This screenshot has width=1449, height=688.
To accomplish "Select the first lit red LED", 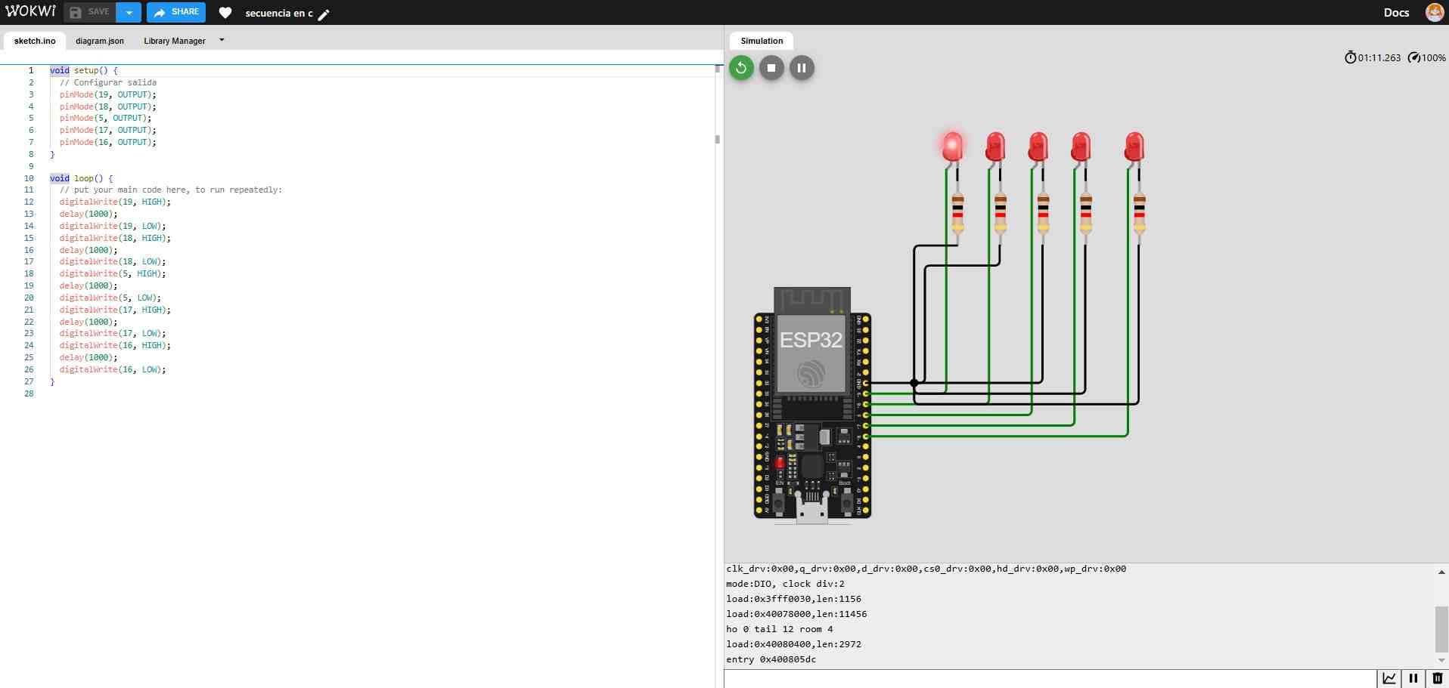I will click(952, 147).
